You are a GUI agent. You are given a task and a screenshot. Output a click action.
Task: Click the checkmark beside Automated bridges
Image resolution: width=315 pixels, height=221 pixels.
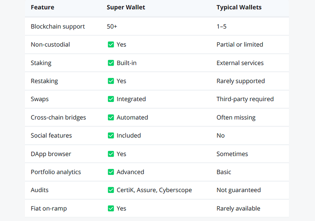tap(110, 117)
